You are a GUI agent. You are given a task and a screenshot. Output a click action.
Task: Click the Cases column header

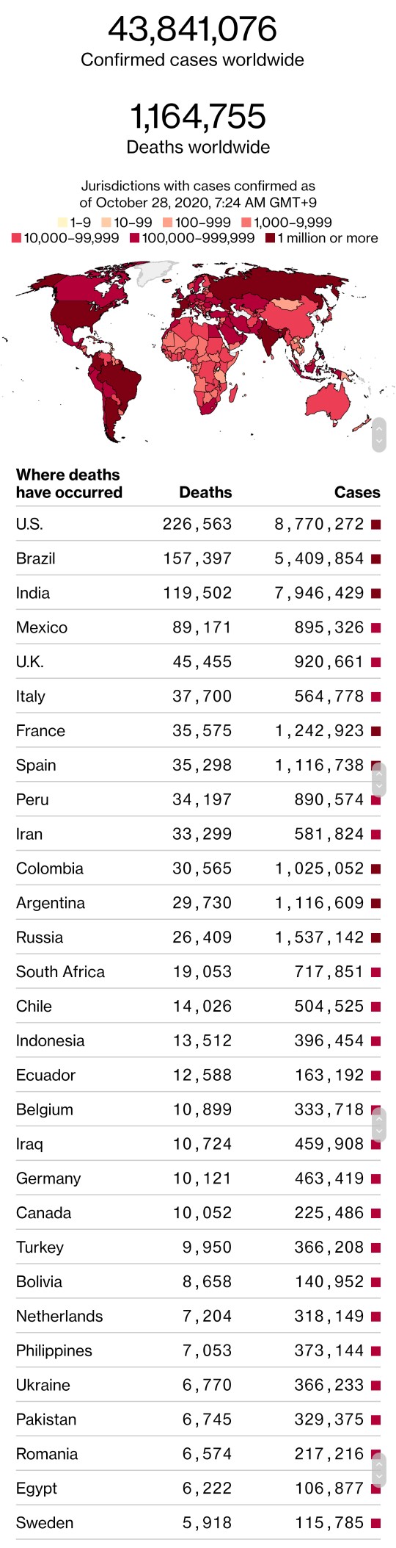(x=357, y=492)
